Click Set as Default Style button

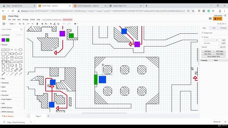[x=214, y=57]
